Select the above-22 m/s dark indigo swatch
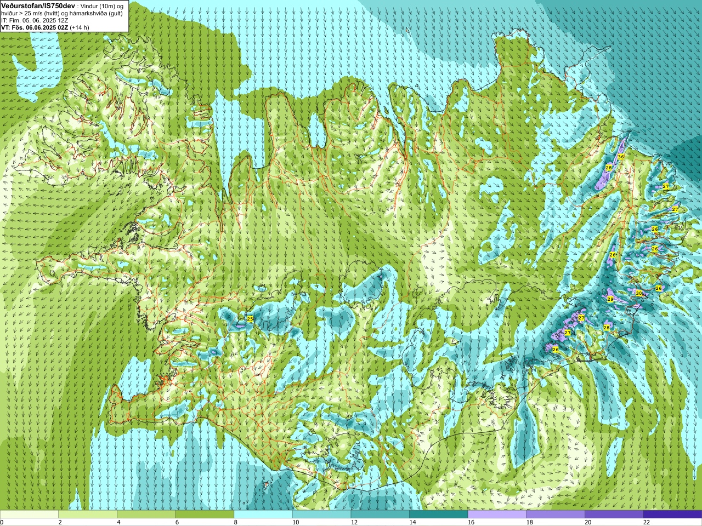 pos(672,514)
